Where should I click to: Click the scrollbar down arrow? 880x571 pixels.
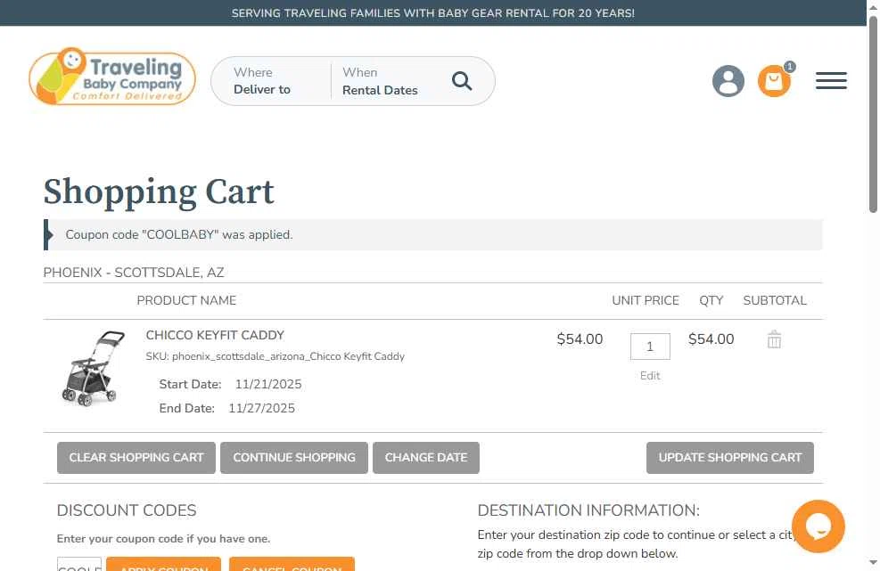(x=873, y=563)
